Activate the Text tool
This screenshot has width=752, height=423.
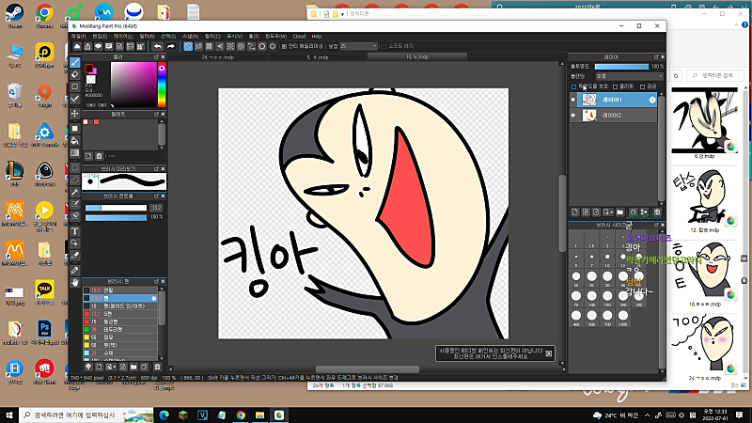pyautogui.click(x=75, y=230)
